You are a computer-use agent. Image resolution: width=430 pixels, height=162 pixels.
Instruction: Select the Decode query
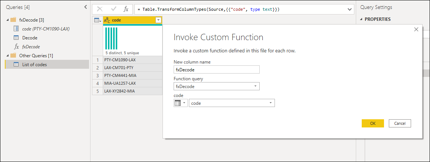[30, 38]
